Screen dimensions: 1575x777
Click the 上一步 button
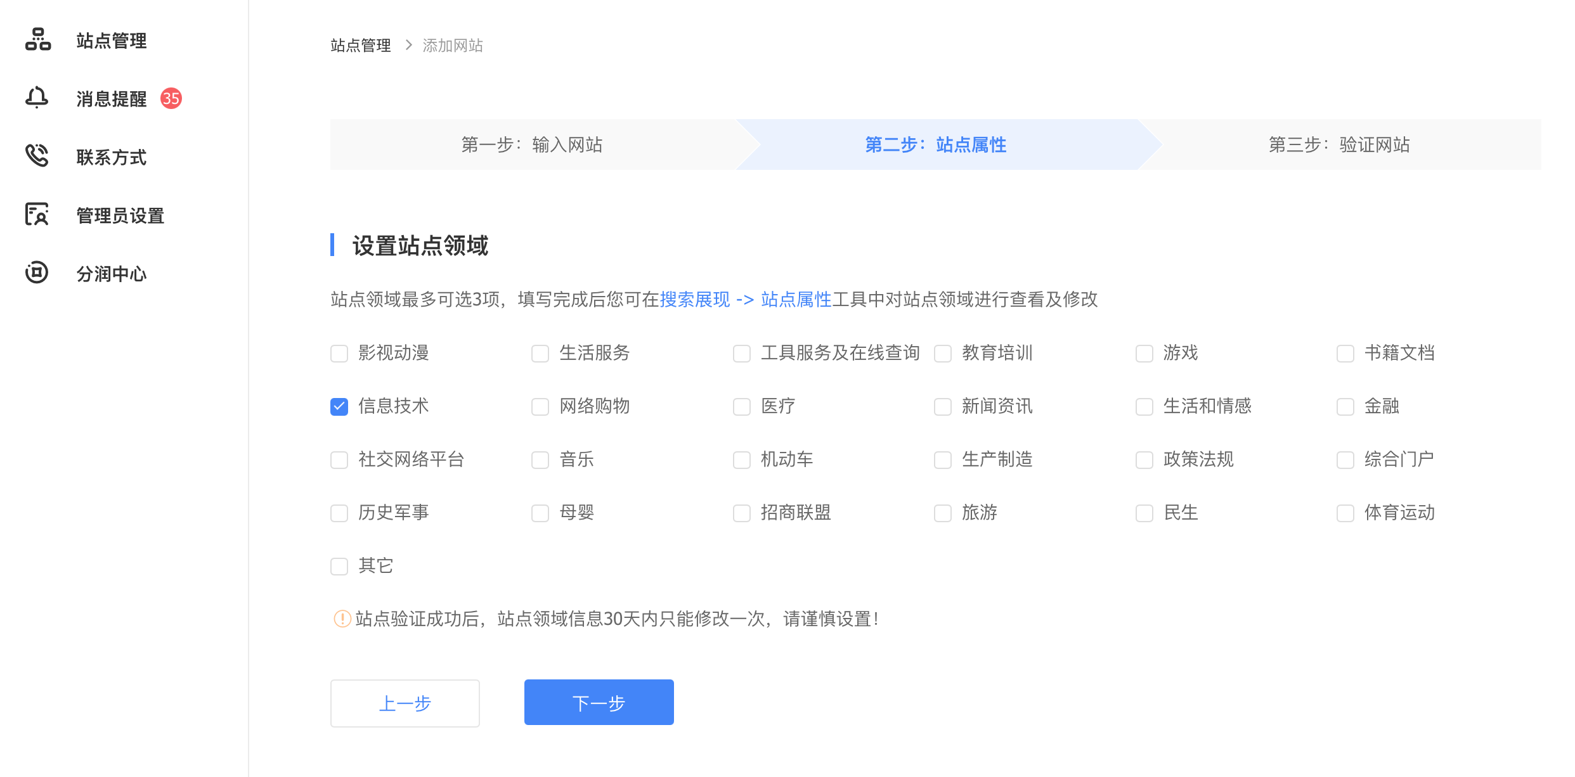(x=405, y=702)
